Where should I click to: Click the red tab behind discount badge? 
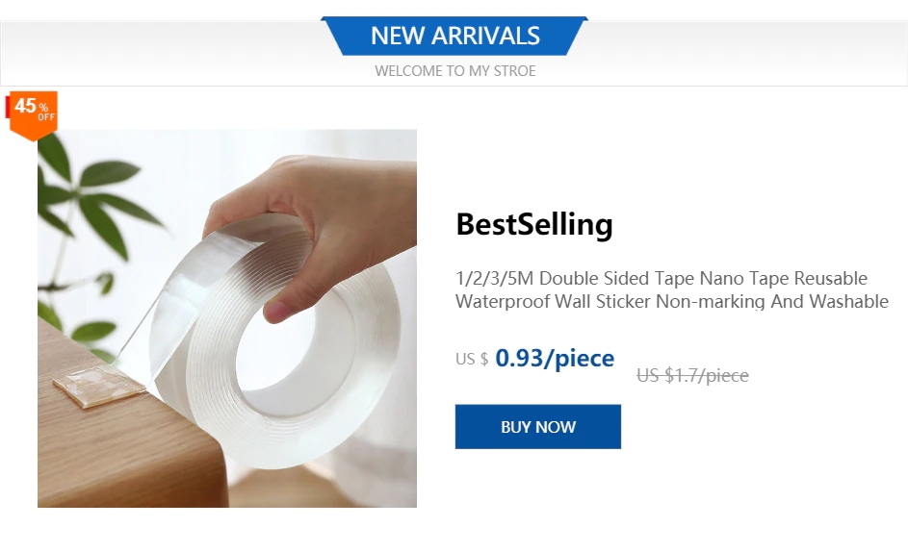click(x=8, y=106)
